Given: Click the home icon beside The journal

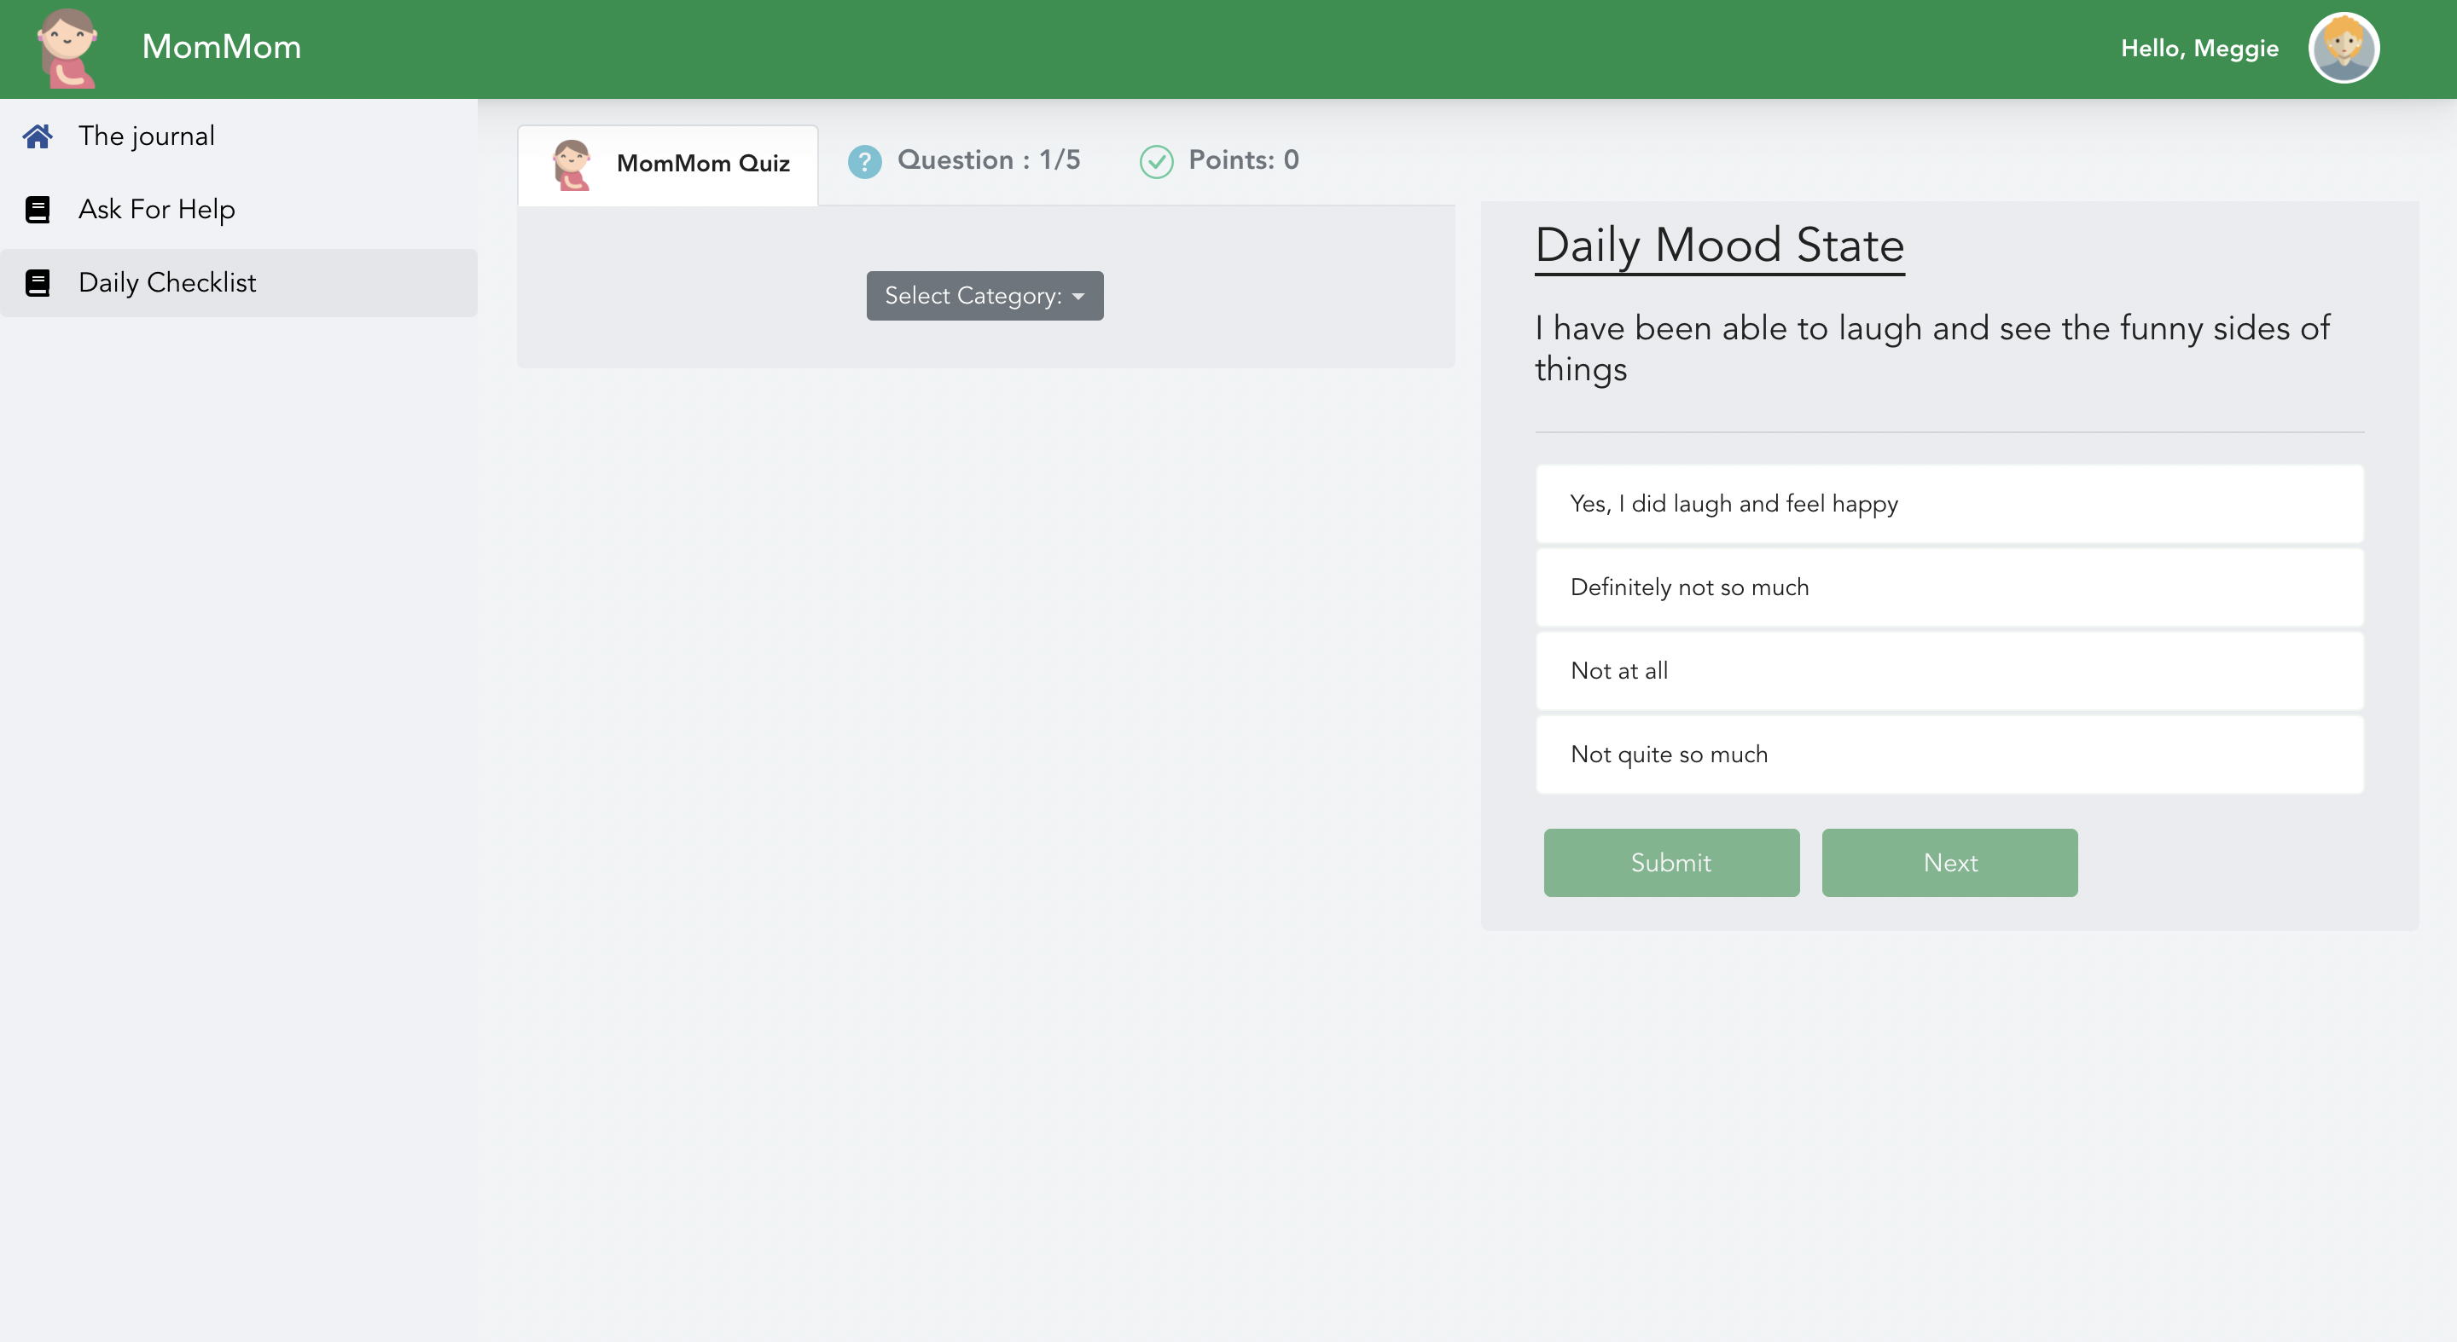Looking at the screenshot, I should pos(38,136).
